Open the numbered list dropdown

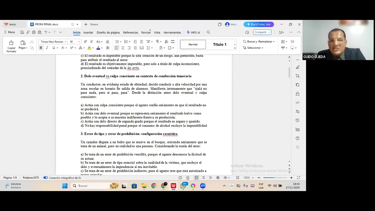pos(129,42)
